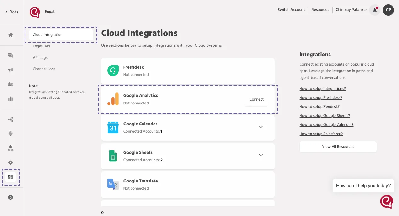This screenshot has width=399, height=216.
Task: Click the Cloud Integrations page heading
Action: pos(139,33)
